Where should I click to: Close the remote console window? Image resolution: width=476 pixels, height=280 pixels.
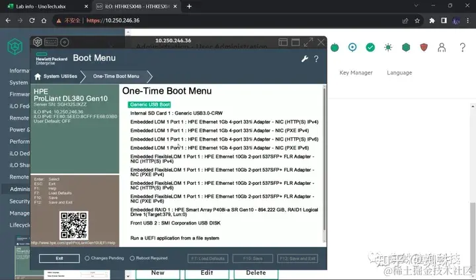(321, 42)
